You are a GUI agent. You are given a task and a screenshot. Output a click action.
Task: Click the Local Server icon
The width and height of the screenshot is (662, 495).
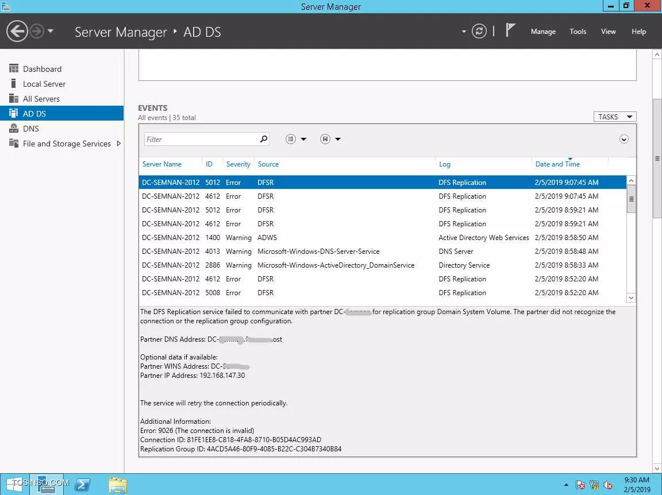click(x=14, y=84)
